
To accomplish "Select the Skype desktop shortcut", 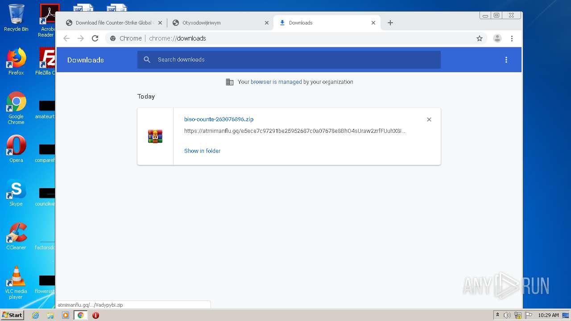I will [x=16, y=193].
